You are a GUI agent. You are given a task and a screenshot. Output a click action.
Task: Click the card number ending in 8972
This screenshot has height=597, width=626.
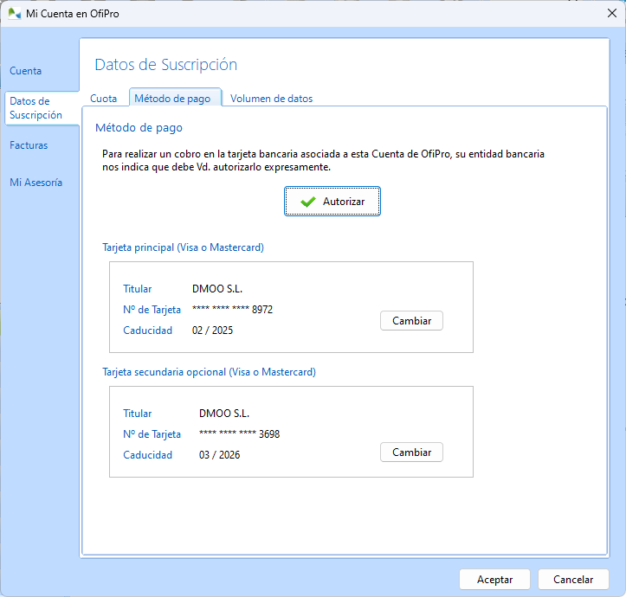click(x=233, y=310)
